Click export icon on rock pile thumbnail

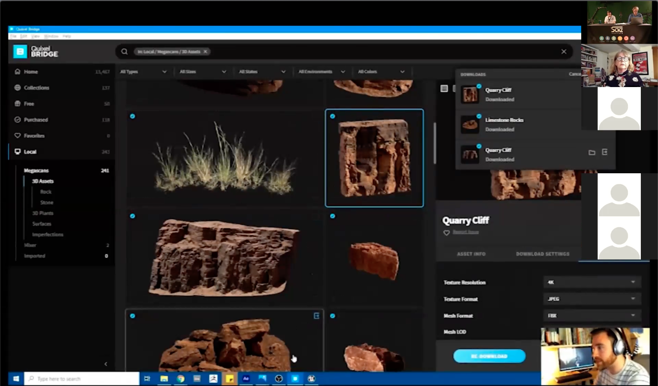(x=317, y=316)
